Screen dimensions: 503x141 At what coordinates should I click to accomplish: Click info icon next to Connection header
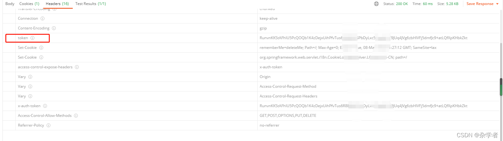tap(43, 18)
